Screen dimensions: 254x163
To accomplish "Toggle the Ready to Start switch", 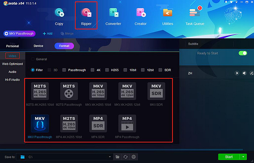I will tap(243, 53).
